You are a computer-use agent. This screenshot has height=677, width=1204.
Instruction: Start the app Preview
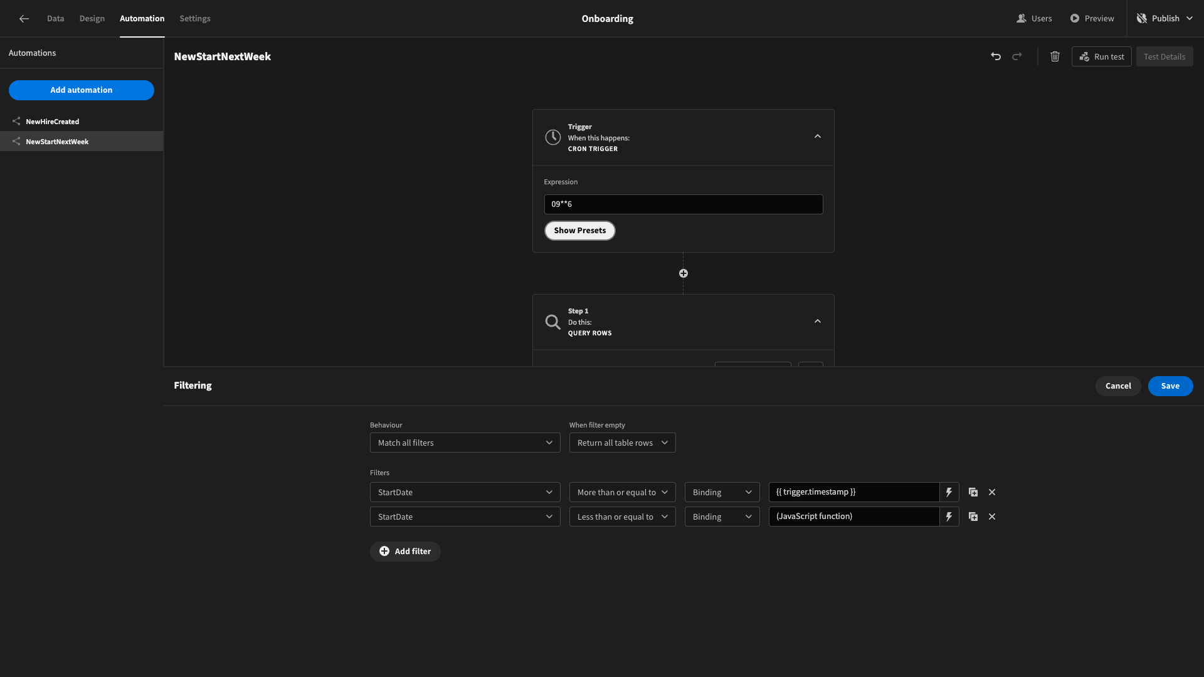coord(1092,19)
